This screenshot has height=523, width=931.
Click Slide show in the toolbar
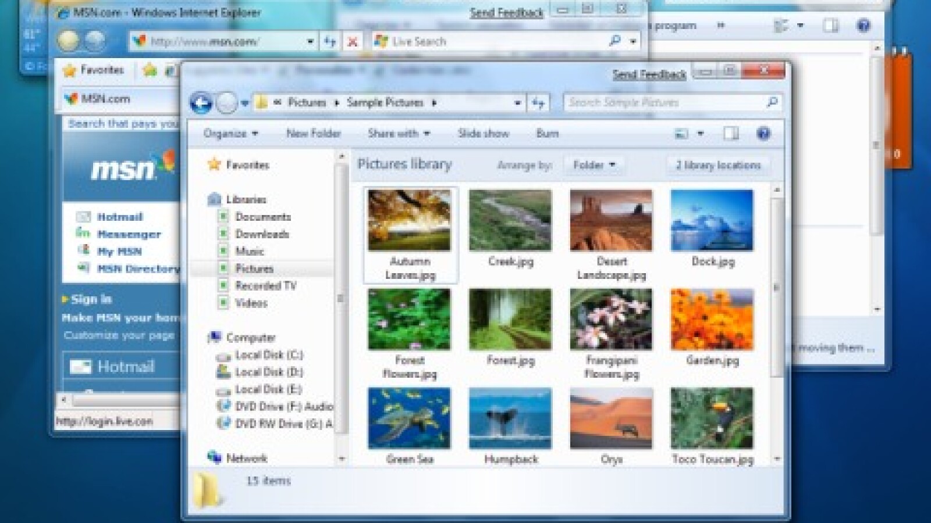coord(483,134)
